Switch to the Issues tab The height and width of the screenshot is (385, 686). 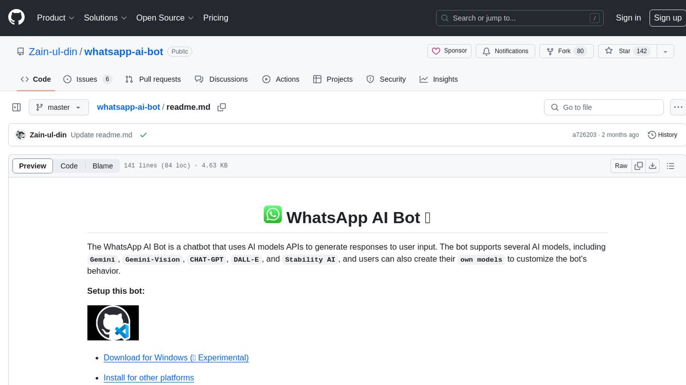[87, 79]
